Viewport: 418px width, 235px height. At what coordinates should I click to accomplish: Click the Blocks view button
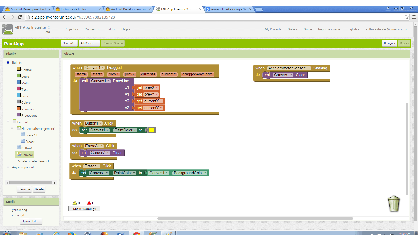pos(404,43)
